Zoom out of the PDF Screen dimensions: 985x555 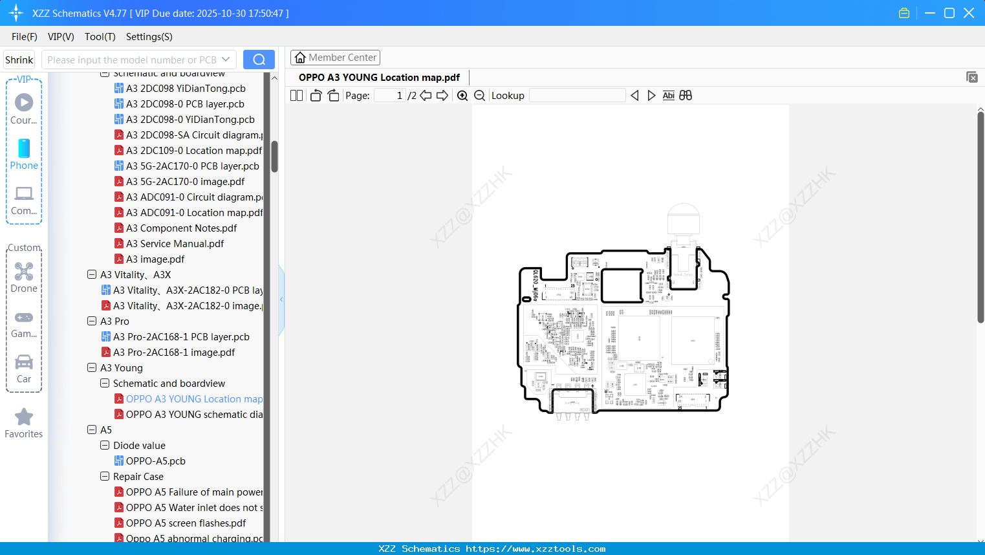pyautogui.click(x=479, y=96)
